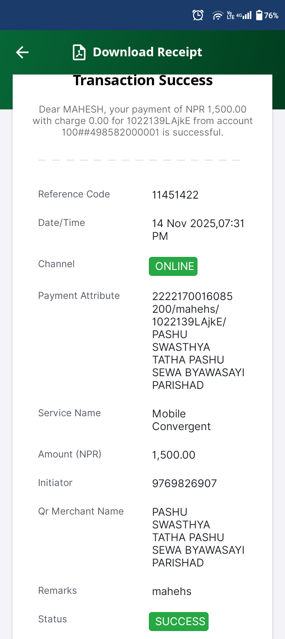
Task: Tap the Mobile Convergent service name
Action: pos(181,420)
